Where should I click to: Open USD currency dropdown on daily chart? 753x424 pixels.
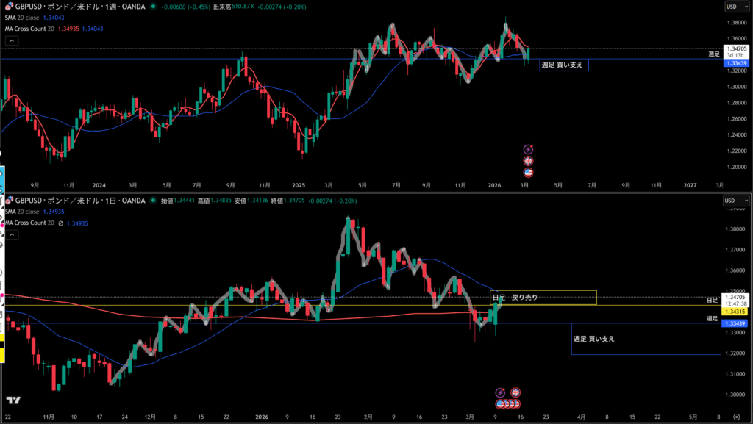click(734, 201)
